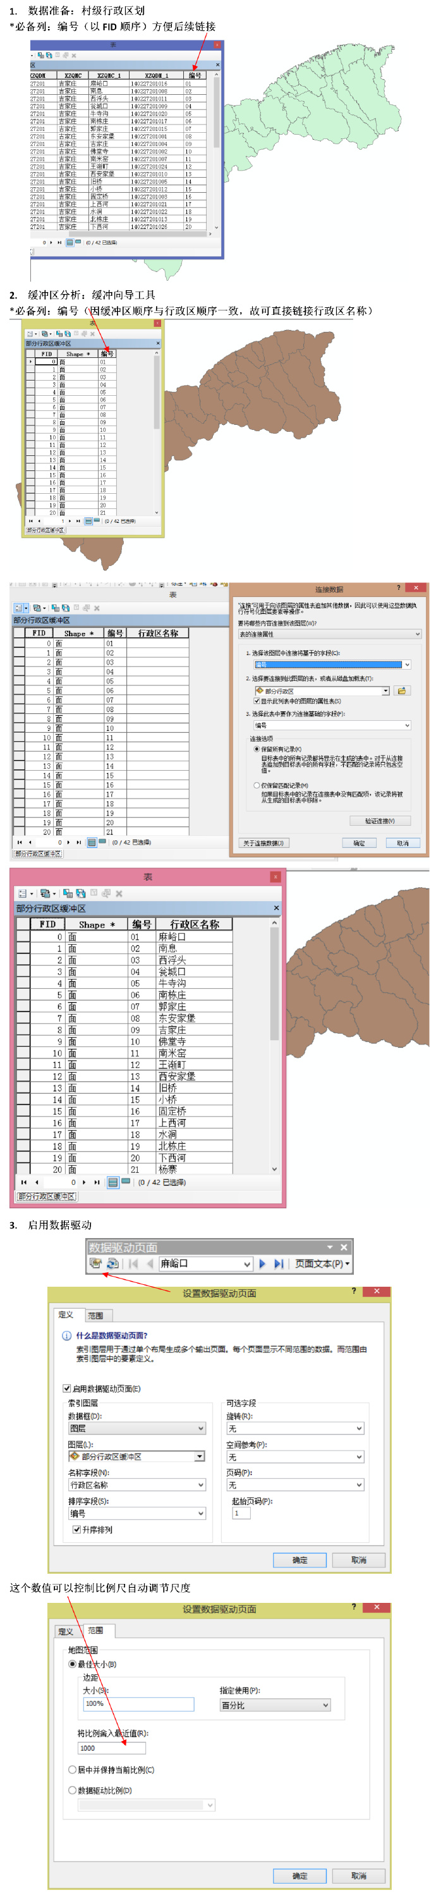Image resolution: width=436 pixels, height=1895 pixels.
Task: Go to first record in large table
Action: coord(24,1182)
